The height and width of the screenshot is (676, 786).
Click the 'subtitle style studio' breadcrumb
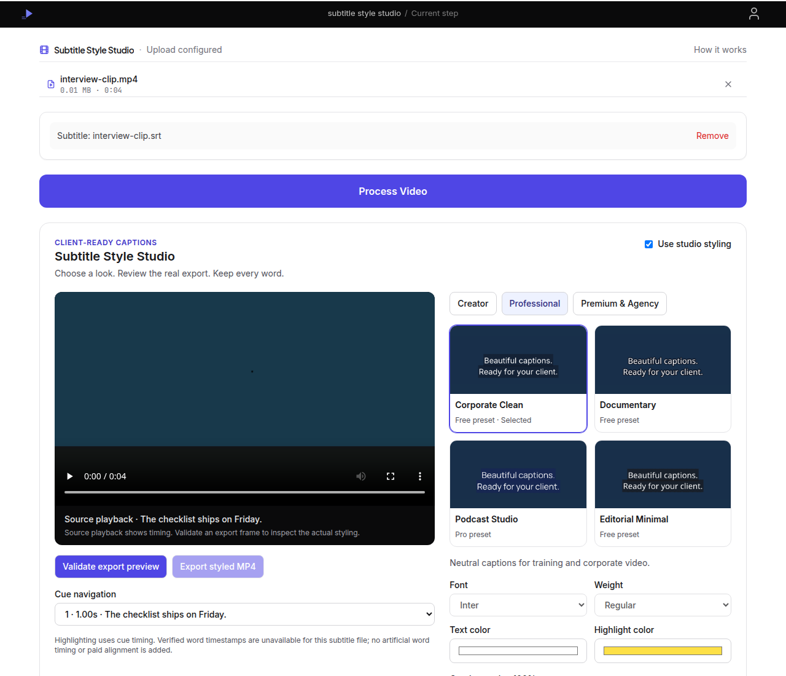pyautogui.click(x=364, y=14)
